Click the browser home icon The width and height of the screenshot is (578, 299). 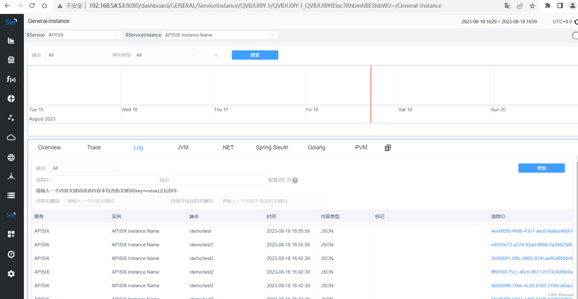(45, 6)
